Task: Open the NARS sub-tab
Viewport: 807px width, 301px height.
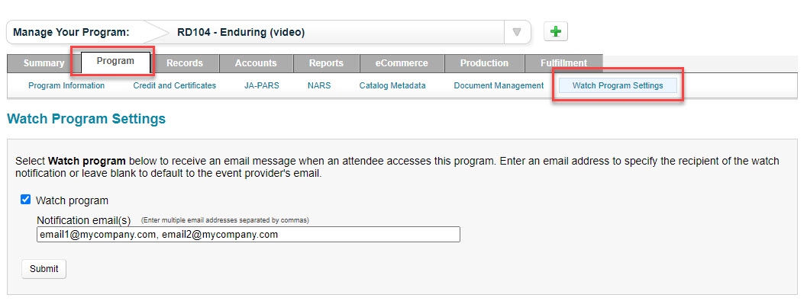Action: coord(319,86)
